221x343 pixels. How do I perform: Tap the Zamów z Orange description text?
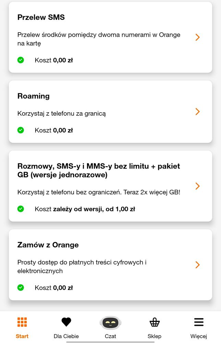tap(82, 266)
